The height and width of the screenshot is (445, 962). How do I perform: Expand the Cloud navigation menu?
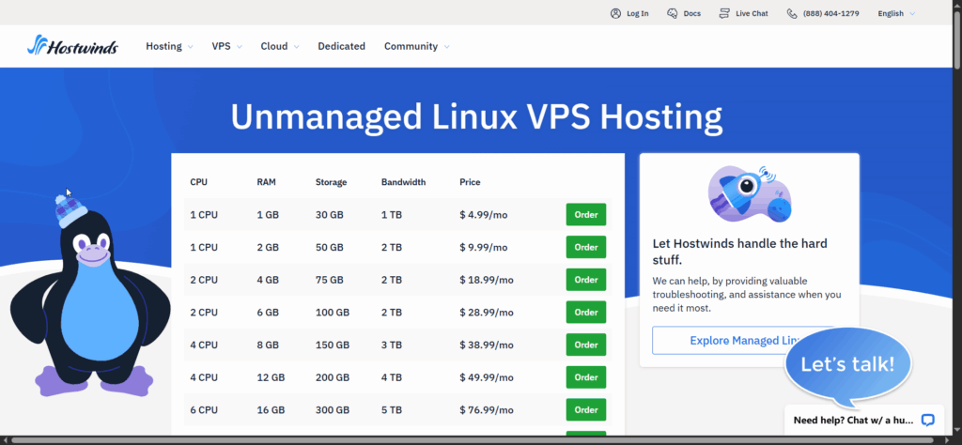click(280, 46)
